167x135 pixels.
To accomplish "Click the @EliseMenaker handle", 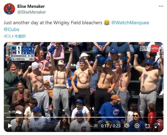I will tap(32, 12).
